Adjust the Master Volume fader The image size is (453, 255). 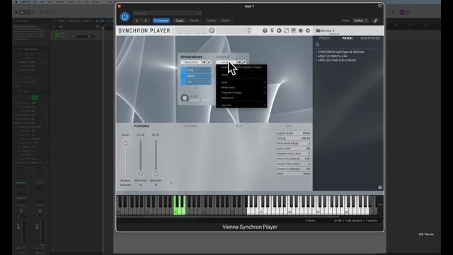125,143
